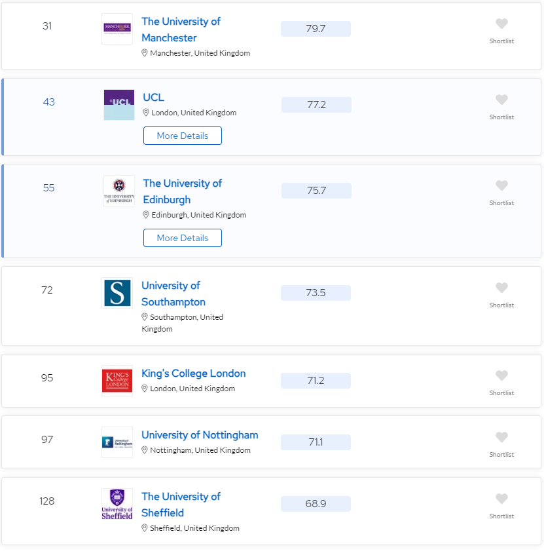Add University of Southampton to shortlist

pos(501,288)
